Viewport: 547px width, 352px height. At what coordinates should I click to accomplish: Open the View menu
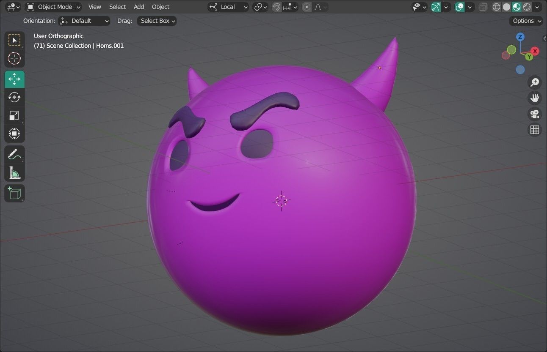95,7
